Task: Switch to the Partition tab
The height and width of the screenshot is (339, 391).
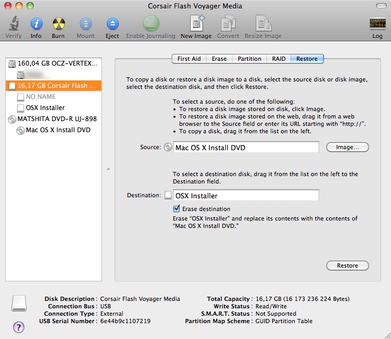Action: point(249,59)
